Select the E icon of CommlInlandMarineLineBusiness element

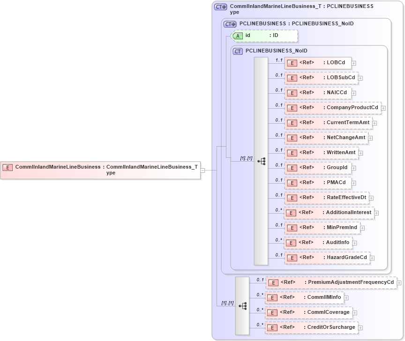[x=7, y=167]
